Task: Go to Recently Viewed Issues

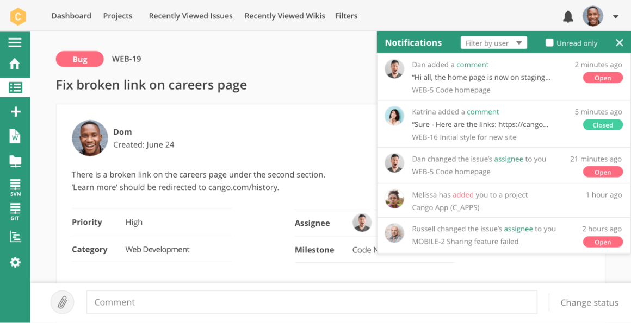Action: click(190, 16)
